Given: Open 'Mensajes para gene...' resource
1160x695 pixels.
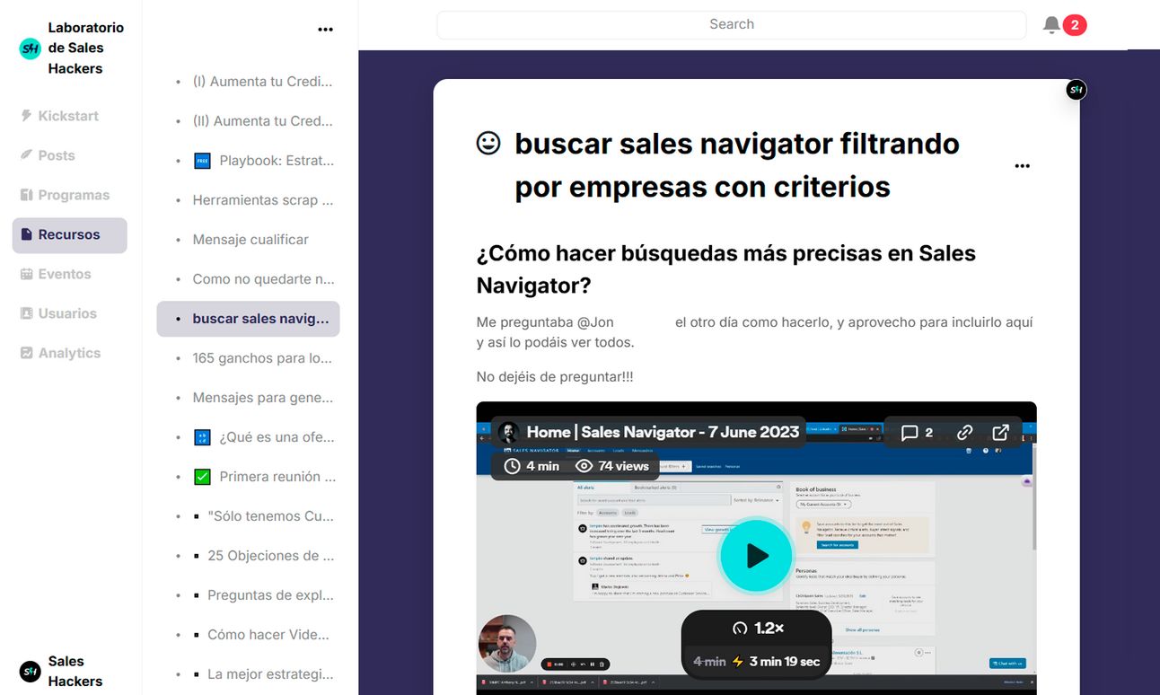Looking at the screenshot, I should click(x=262, y=398).
